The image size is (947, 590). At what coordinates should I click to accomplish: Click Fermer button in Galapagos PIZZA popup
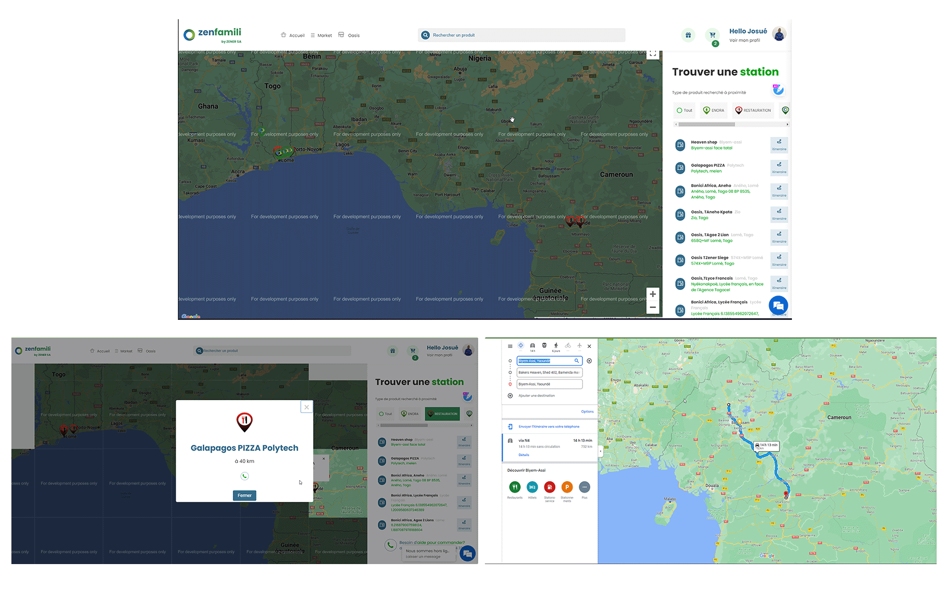(244, 496)
